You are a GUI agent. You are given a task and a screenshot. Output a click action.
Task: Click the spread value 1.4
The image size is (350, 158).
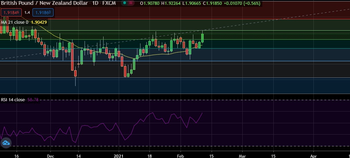[27, 12]
